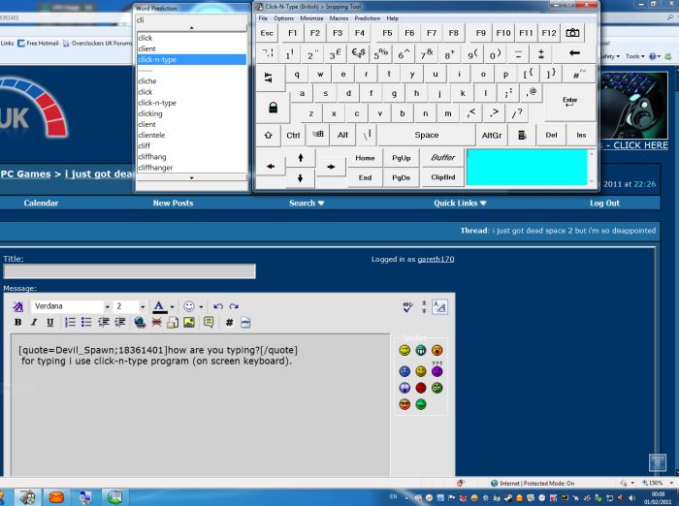Click the Title input field
The height and width of the screenshot is (506, 679).
(129, 271)
